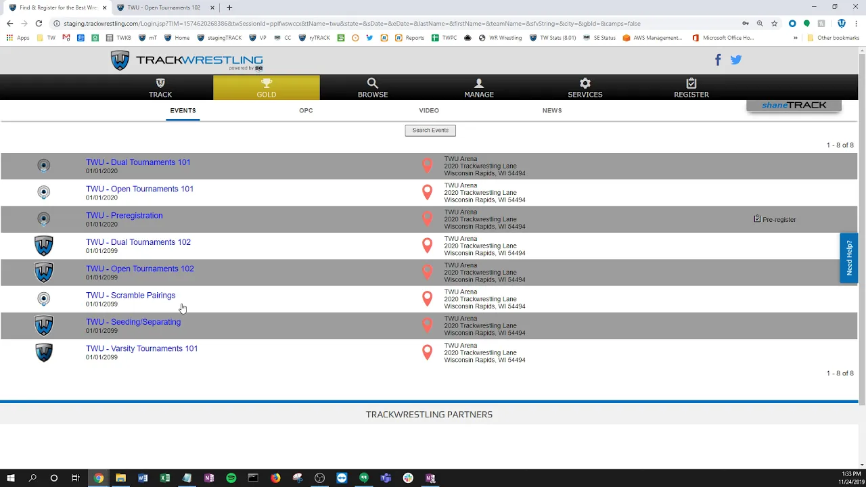Open the BROWSE search section
Viewport: 866px width, 487px height.
[373, 88]
